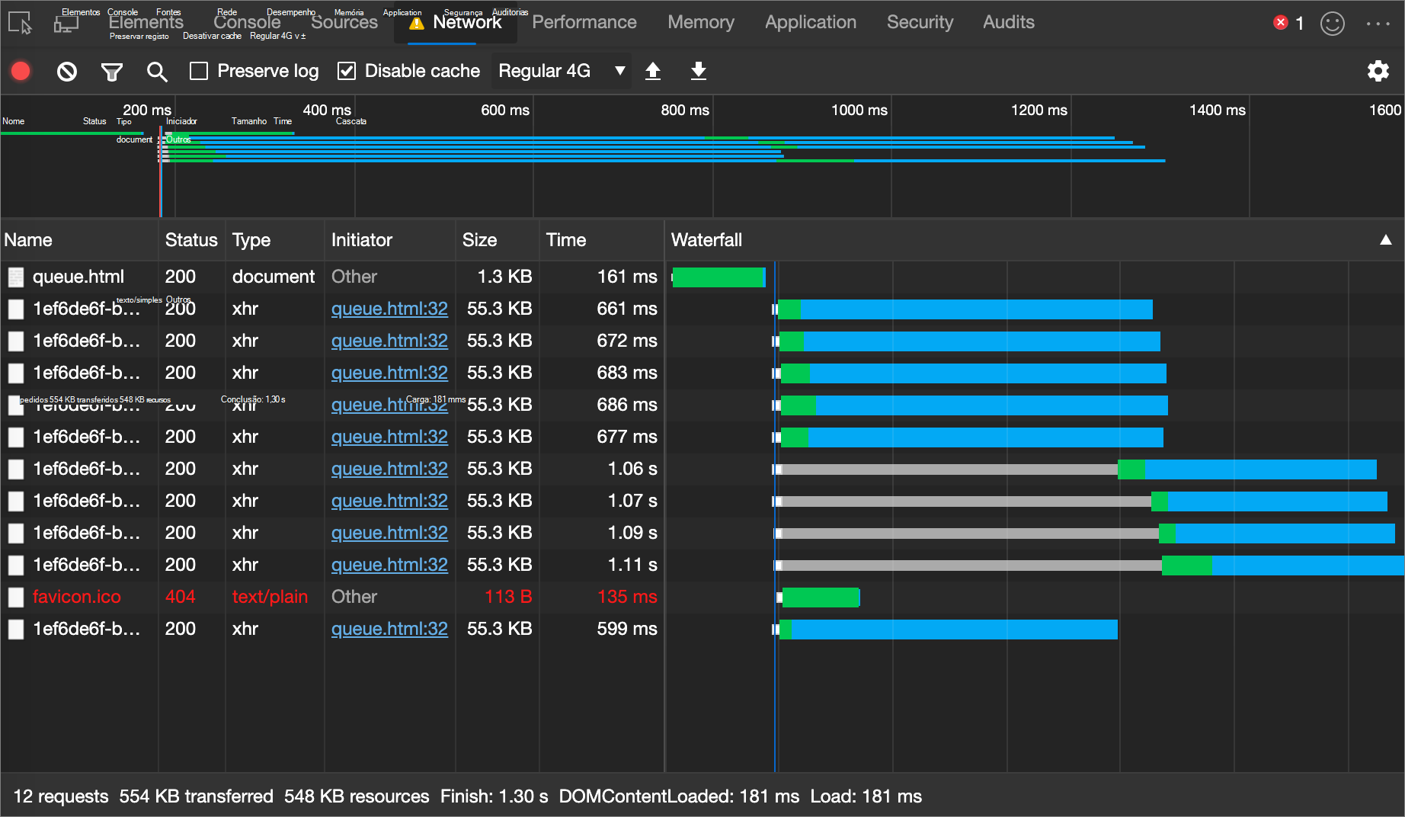Switch to the Application tab

point(810,22)
